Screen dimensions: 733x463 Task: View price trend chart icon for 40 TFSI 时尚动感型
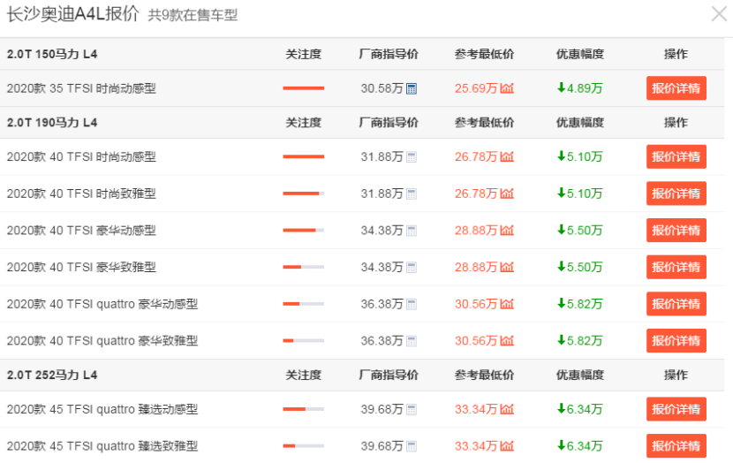507,156
